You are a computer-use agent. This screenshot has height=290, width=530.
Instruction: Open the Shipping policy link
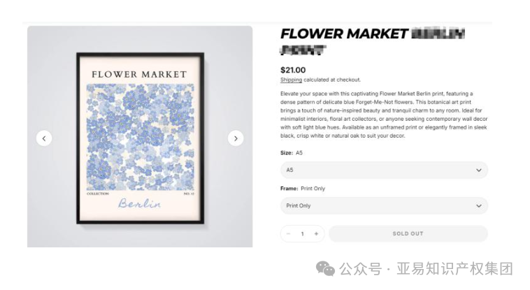point(291,80)
